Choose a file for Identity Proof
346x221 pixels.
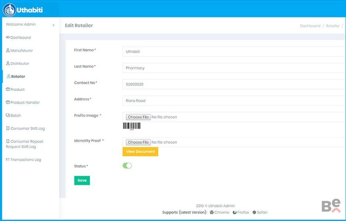[x=138, y=142]
